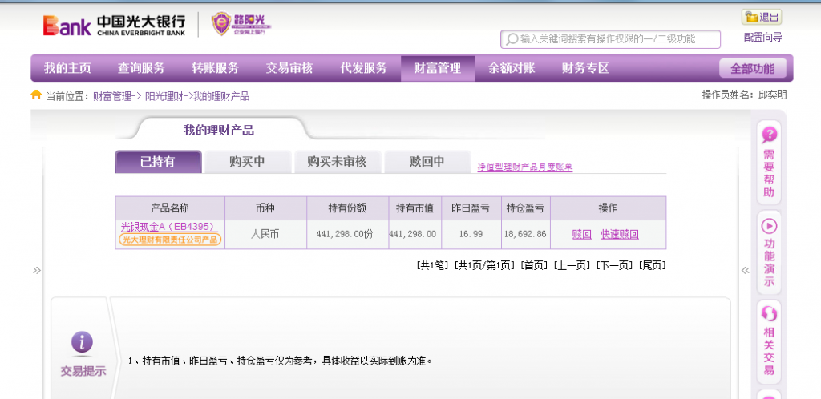Image resolution: width=821 pixels, height=399 pixels.
Task: Go to 下一页 in pagination
Action: (614, 266)
